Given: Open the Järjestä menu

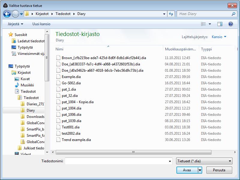Looking at the screenshot, I should click(15, 24).
